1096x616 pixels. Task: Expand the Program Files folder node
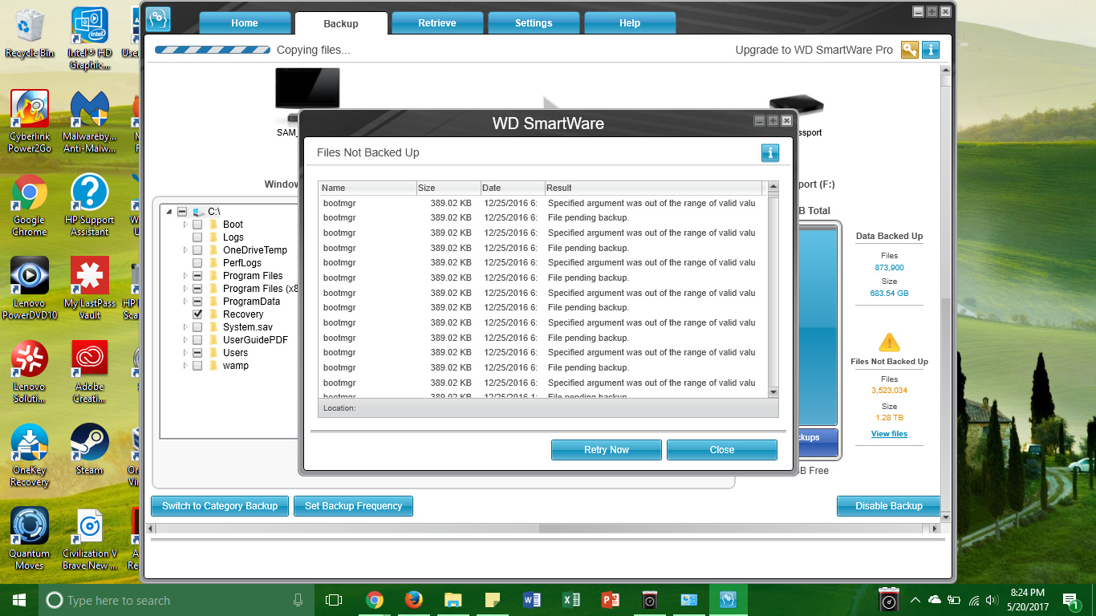click(x=185, y=276)
